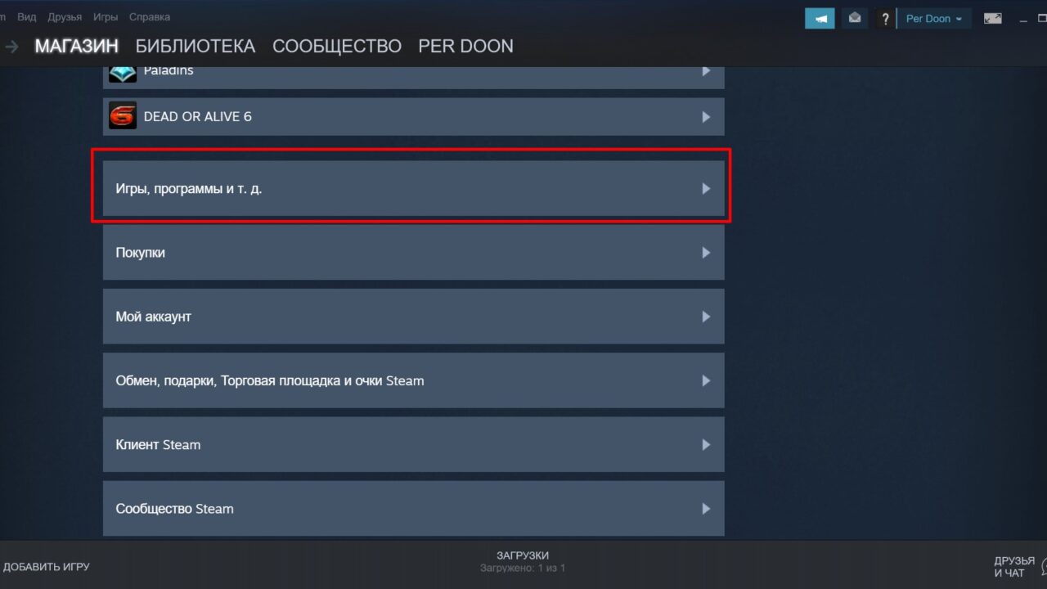Open ЗАГРУЗКИ downloads status
The height and width of the screenshot is (589, 1047).
point(522,561)
